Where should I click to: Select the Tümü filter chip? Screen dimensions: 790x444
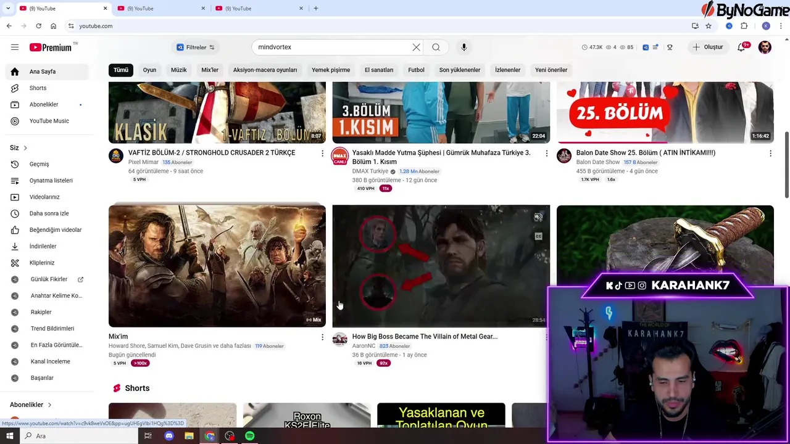click(121, 70)
